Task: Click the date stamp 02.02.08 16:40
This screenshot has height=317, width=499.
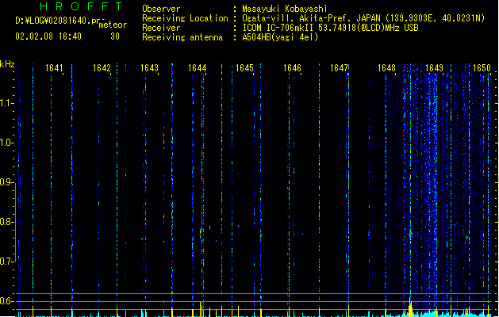Action: [x=48, y=36]
